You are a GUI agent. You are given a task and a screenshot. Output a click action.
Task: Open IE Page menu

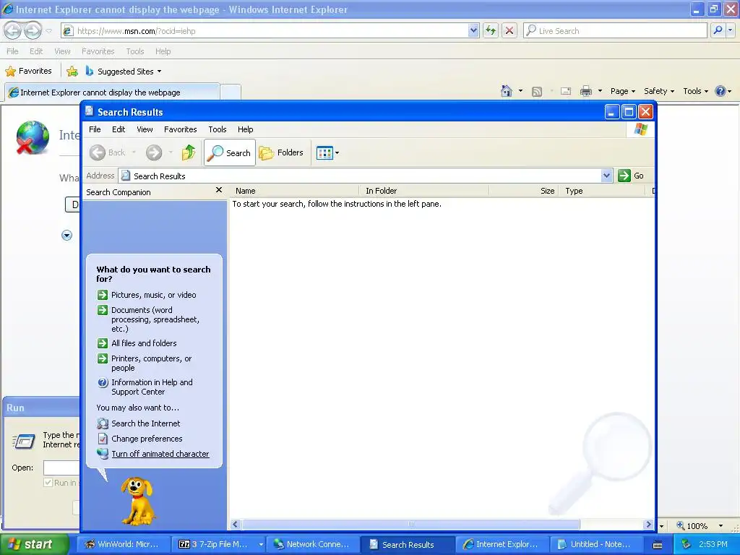(x=622, y=91)
